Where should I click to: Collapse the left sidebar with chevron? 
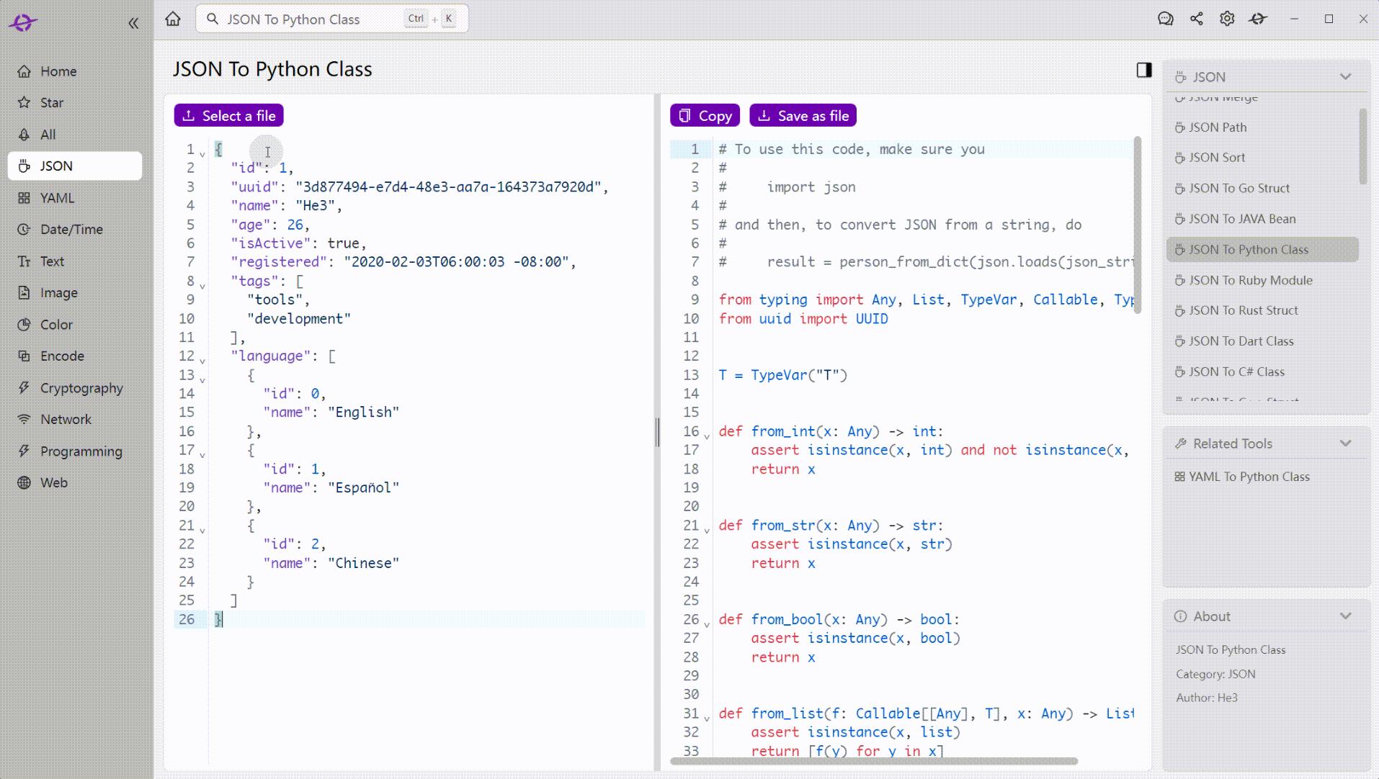(134, 22)
